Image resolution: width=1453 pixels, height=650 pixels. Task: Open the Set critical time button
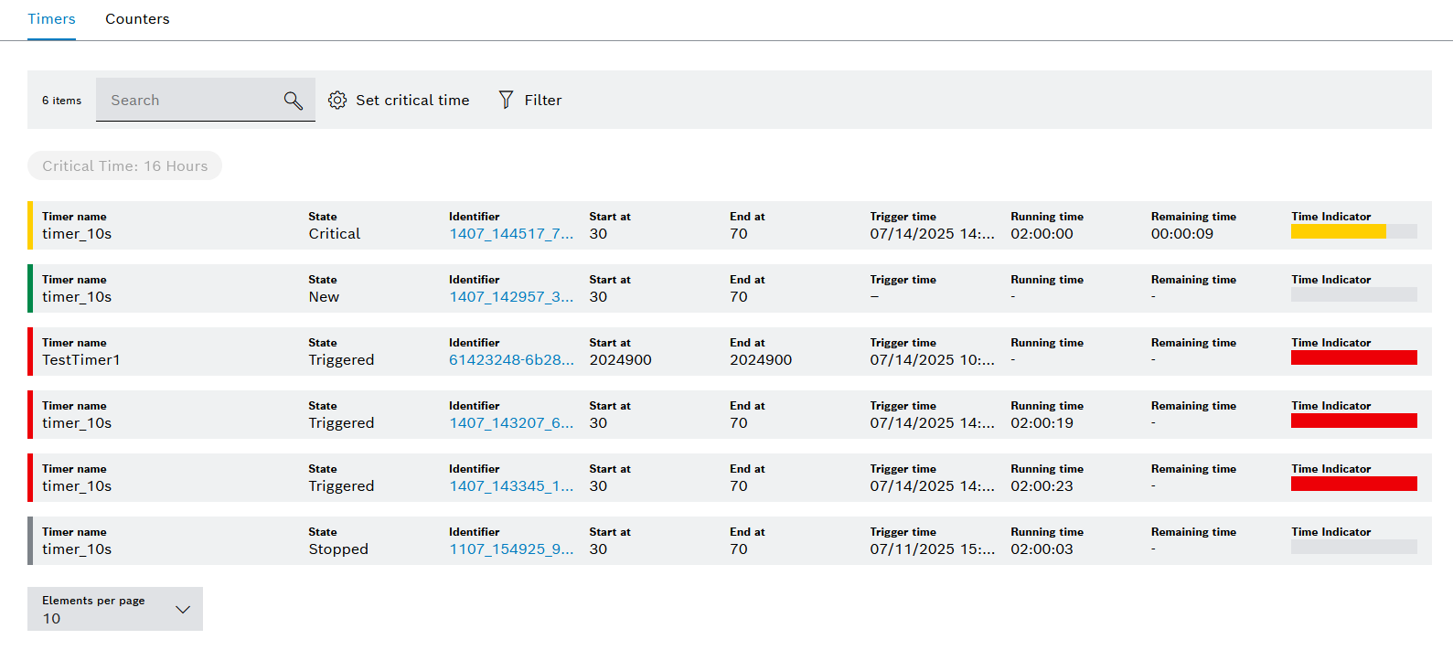[x=411, y=101]
